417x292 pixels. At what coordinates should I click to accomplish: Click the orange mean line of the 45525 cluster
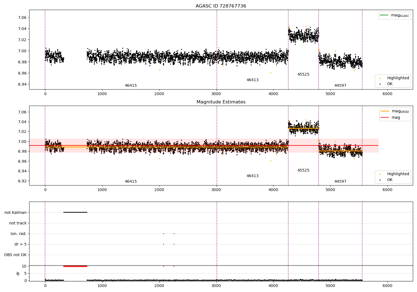pyautogui.click(x=303, y=128)
